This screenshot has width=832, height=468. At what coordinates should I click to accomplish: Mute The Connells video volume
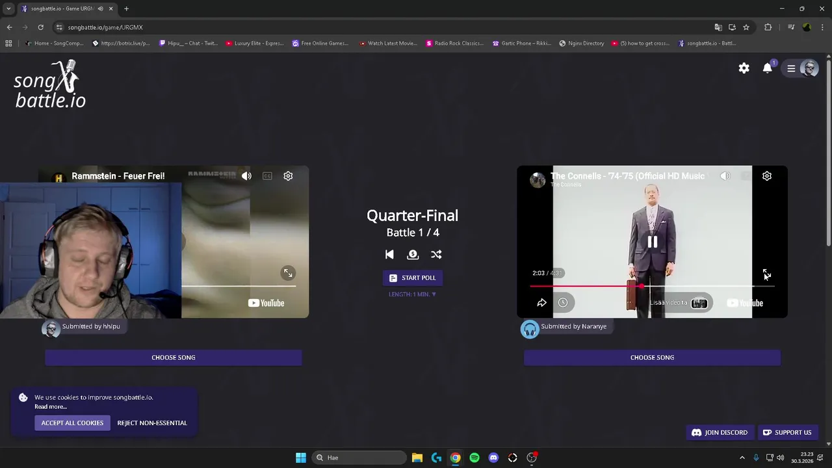pos(725,175)
